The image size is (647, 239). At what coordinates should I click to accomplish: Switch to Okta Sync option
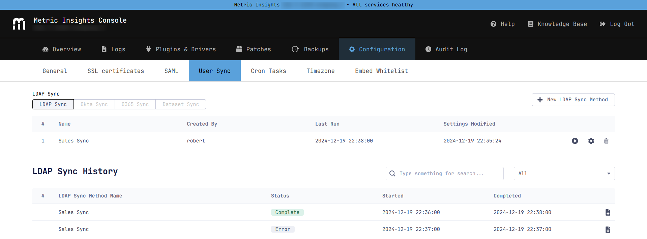[94, 104]
